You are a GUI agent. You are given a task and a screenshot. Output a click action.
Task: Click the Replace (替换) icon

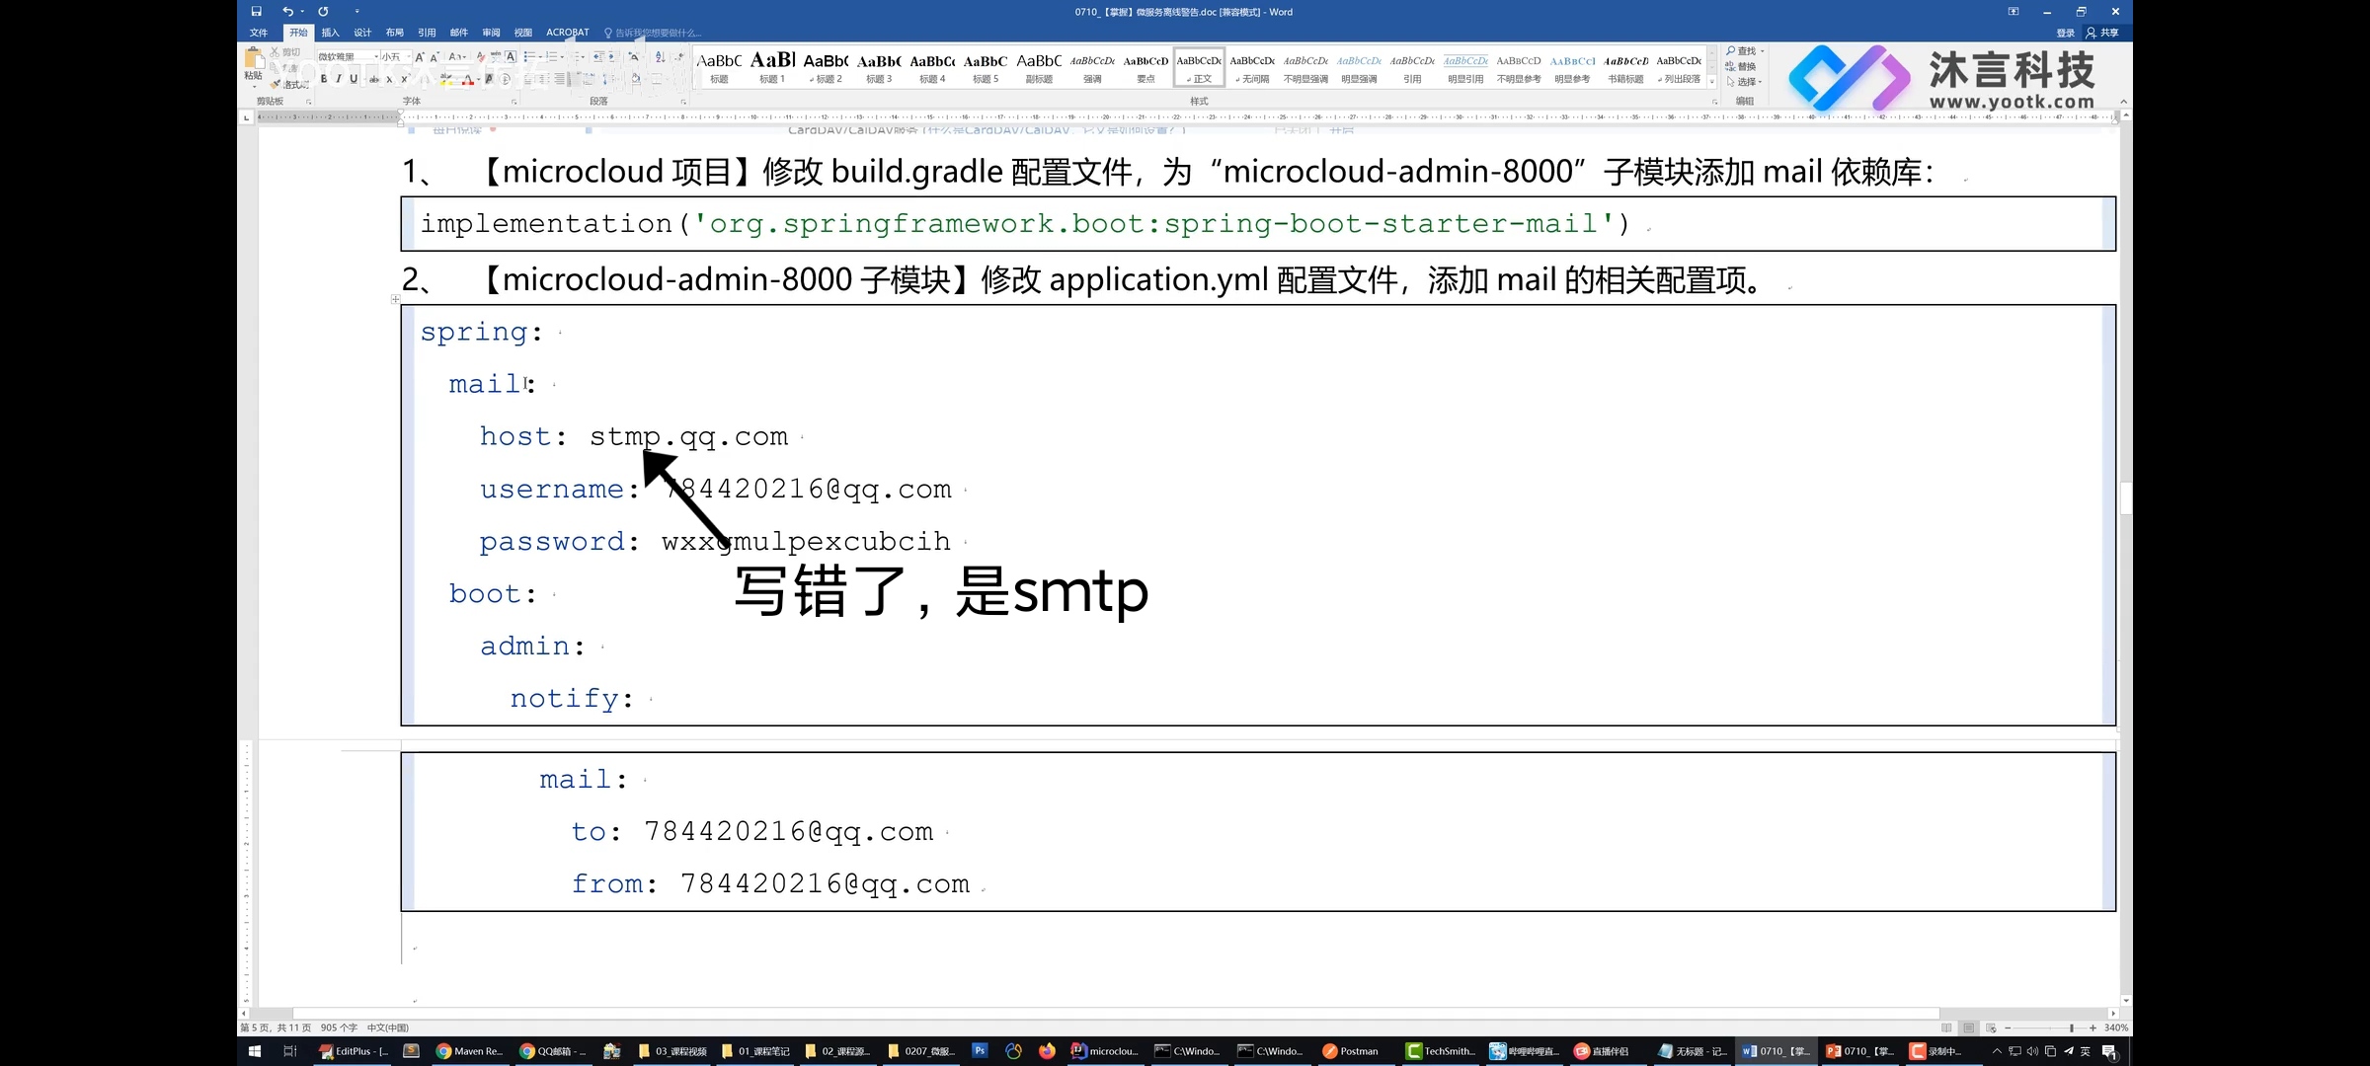[1731, 66]
